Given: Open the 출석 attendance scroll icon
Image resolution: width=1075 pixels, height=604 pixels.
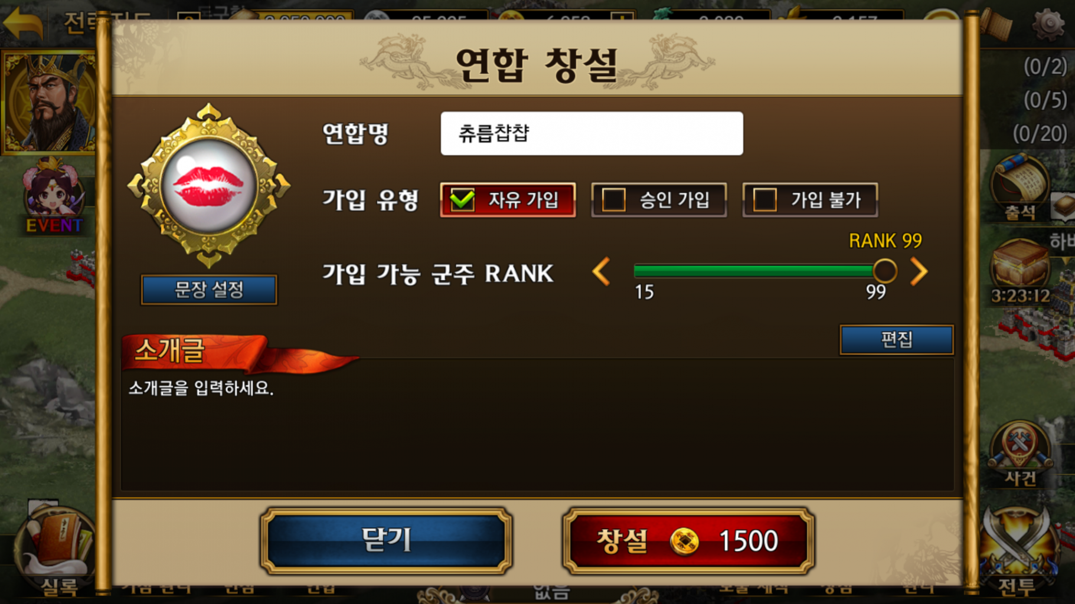Looking at the screenshot, I should [1020, 186].
